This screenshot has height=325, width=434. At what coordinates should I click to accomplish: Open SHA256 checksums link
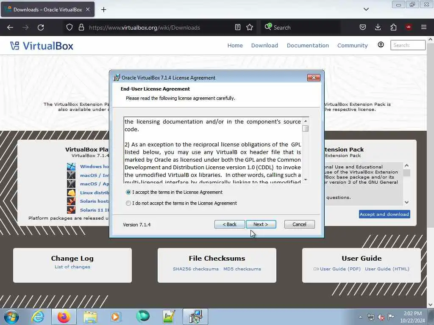tap(196, 269)
